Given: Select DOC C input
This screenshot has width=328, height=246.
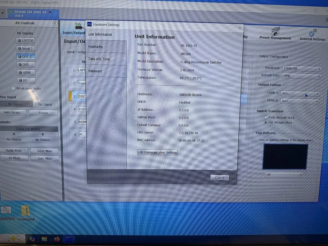Looking at the screenshot, I should coord(26,56).
